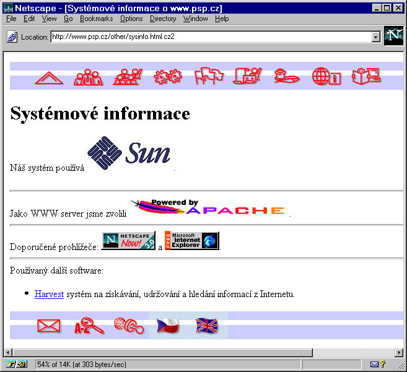
Task: Click the up-arrow home navigation icon
Action: point(49,78)
